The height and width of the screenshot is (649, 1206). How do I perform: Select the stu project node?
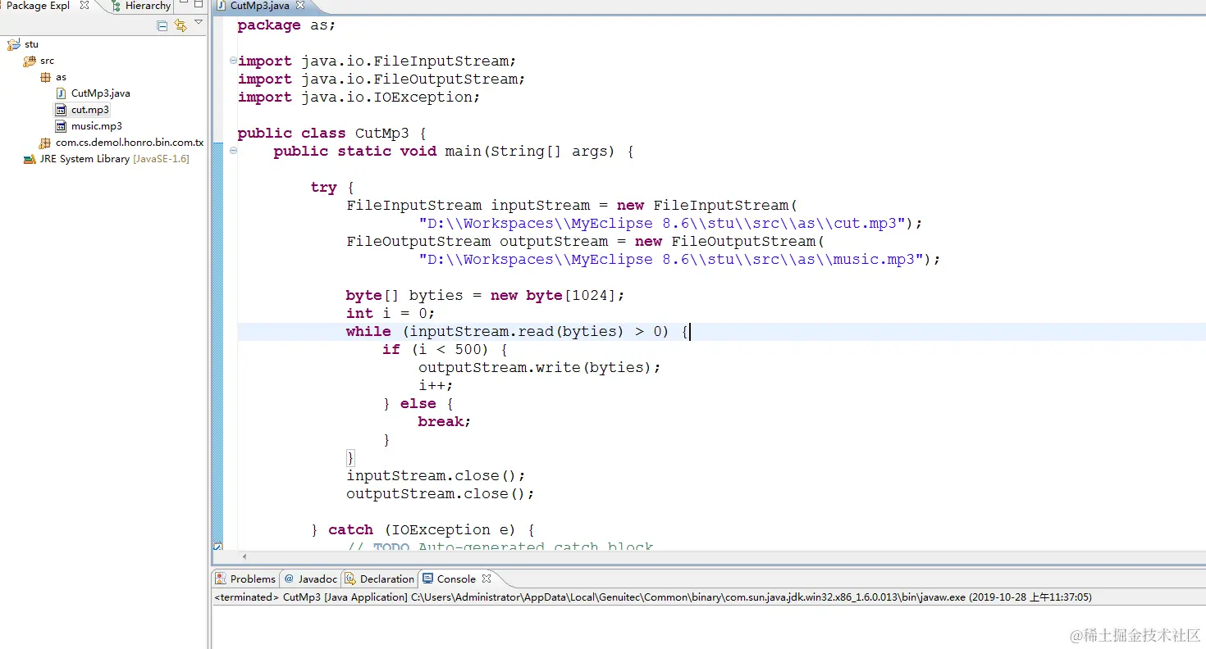pos(31,44)
